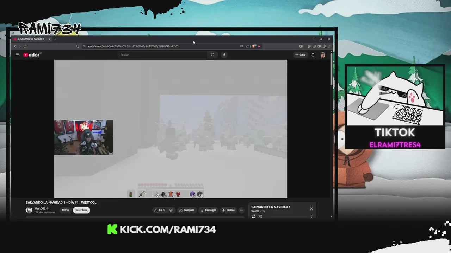Click the YouTube video player area
This screenshot has height=253, width=451.
(171, 129)
